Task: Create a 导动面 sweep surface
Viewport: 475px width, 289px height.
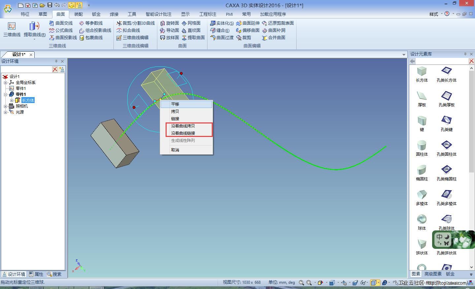Action: 170,30
